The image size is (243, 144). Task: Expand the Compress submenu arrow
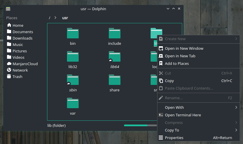coord(236,122)
